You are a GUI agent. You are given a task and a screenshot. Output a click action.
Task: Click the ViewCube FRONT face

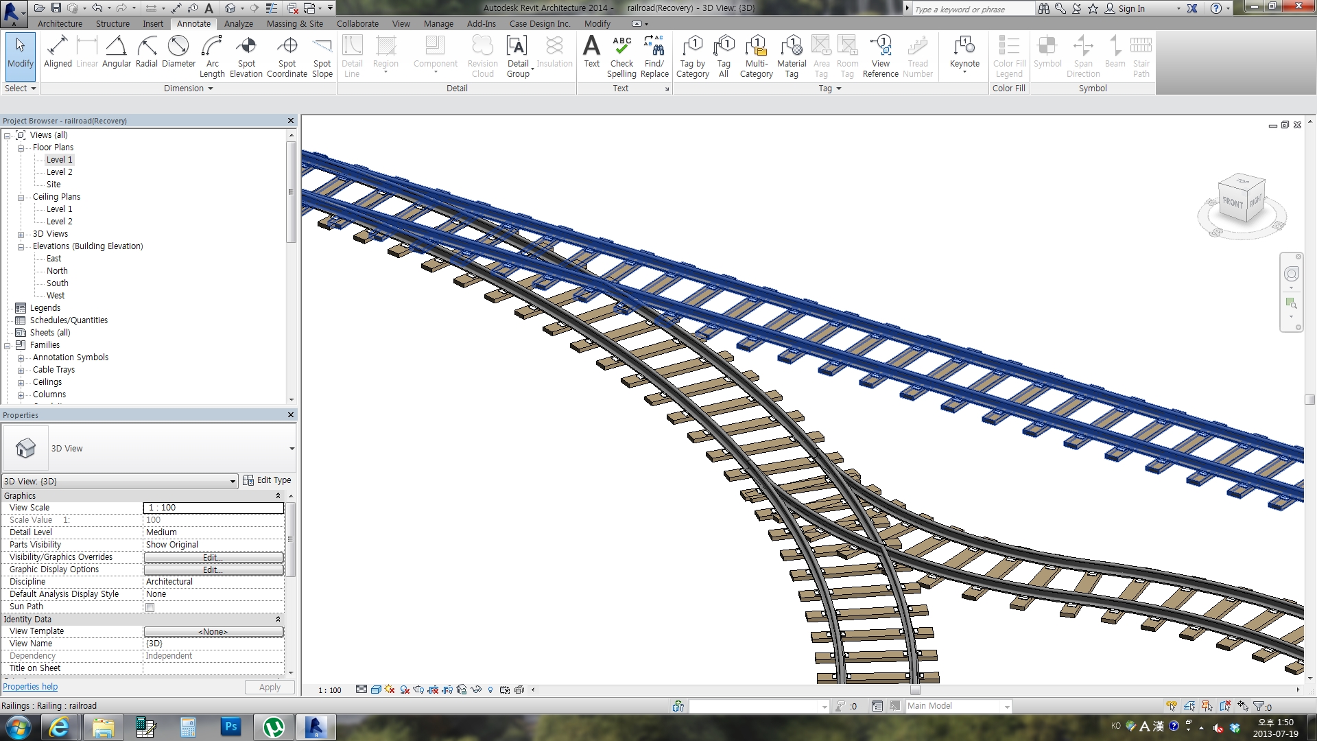[x=1233, y=202]
